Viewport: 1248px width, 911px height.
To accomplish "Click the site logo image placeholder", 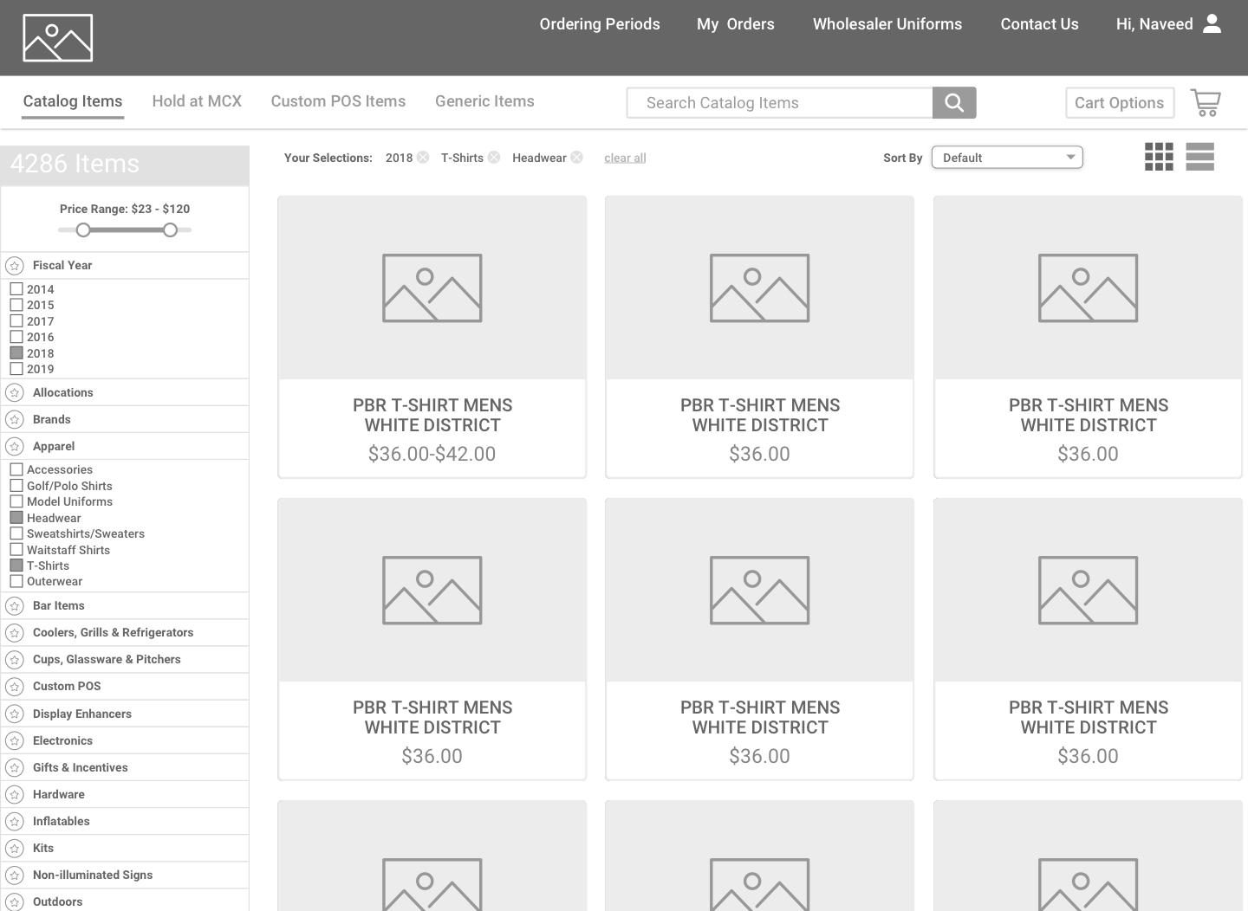I will tap(57, 38).
